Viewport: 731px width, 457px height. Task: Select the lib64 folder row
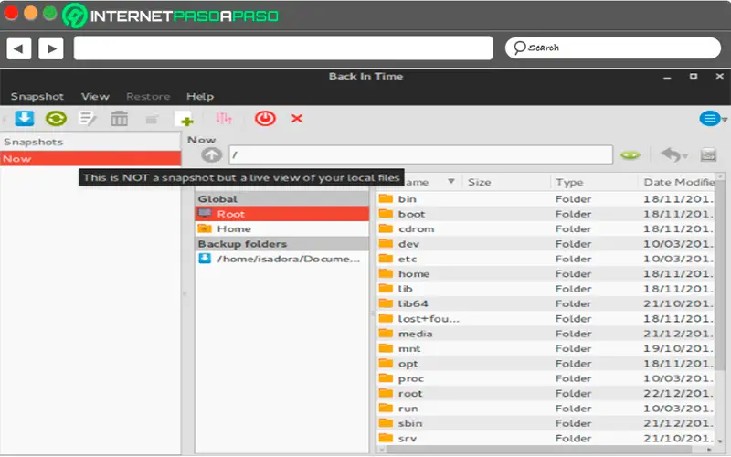pyautogui.click(x=546, y=303)
